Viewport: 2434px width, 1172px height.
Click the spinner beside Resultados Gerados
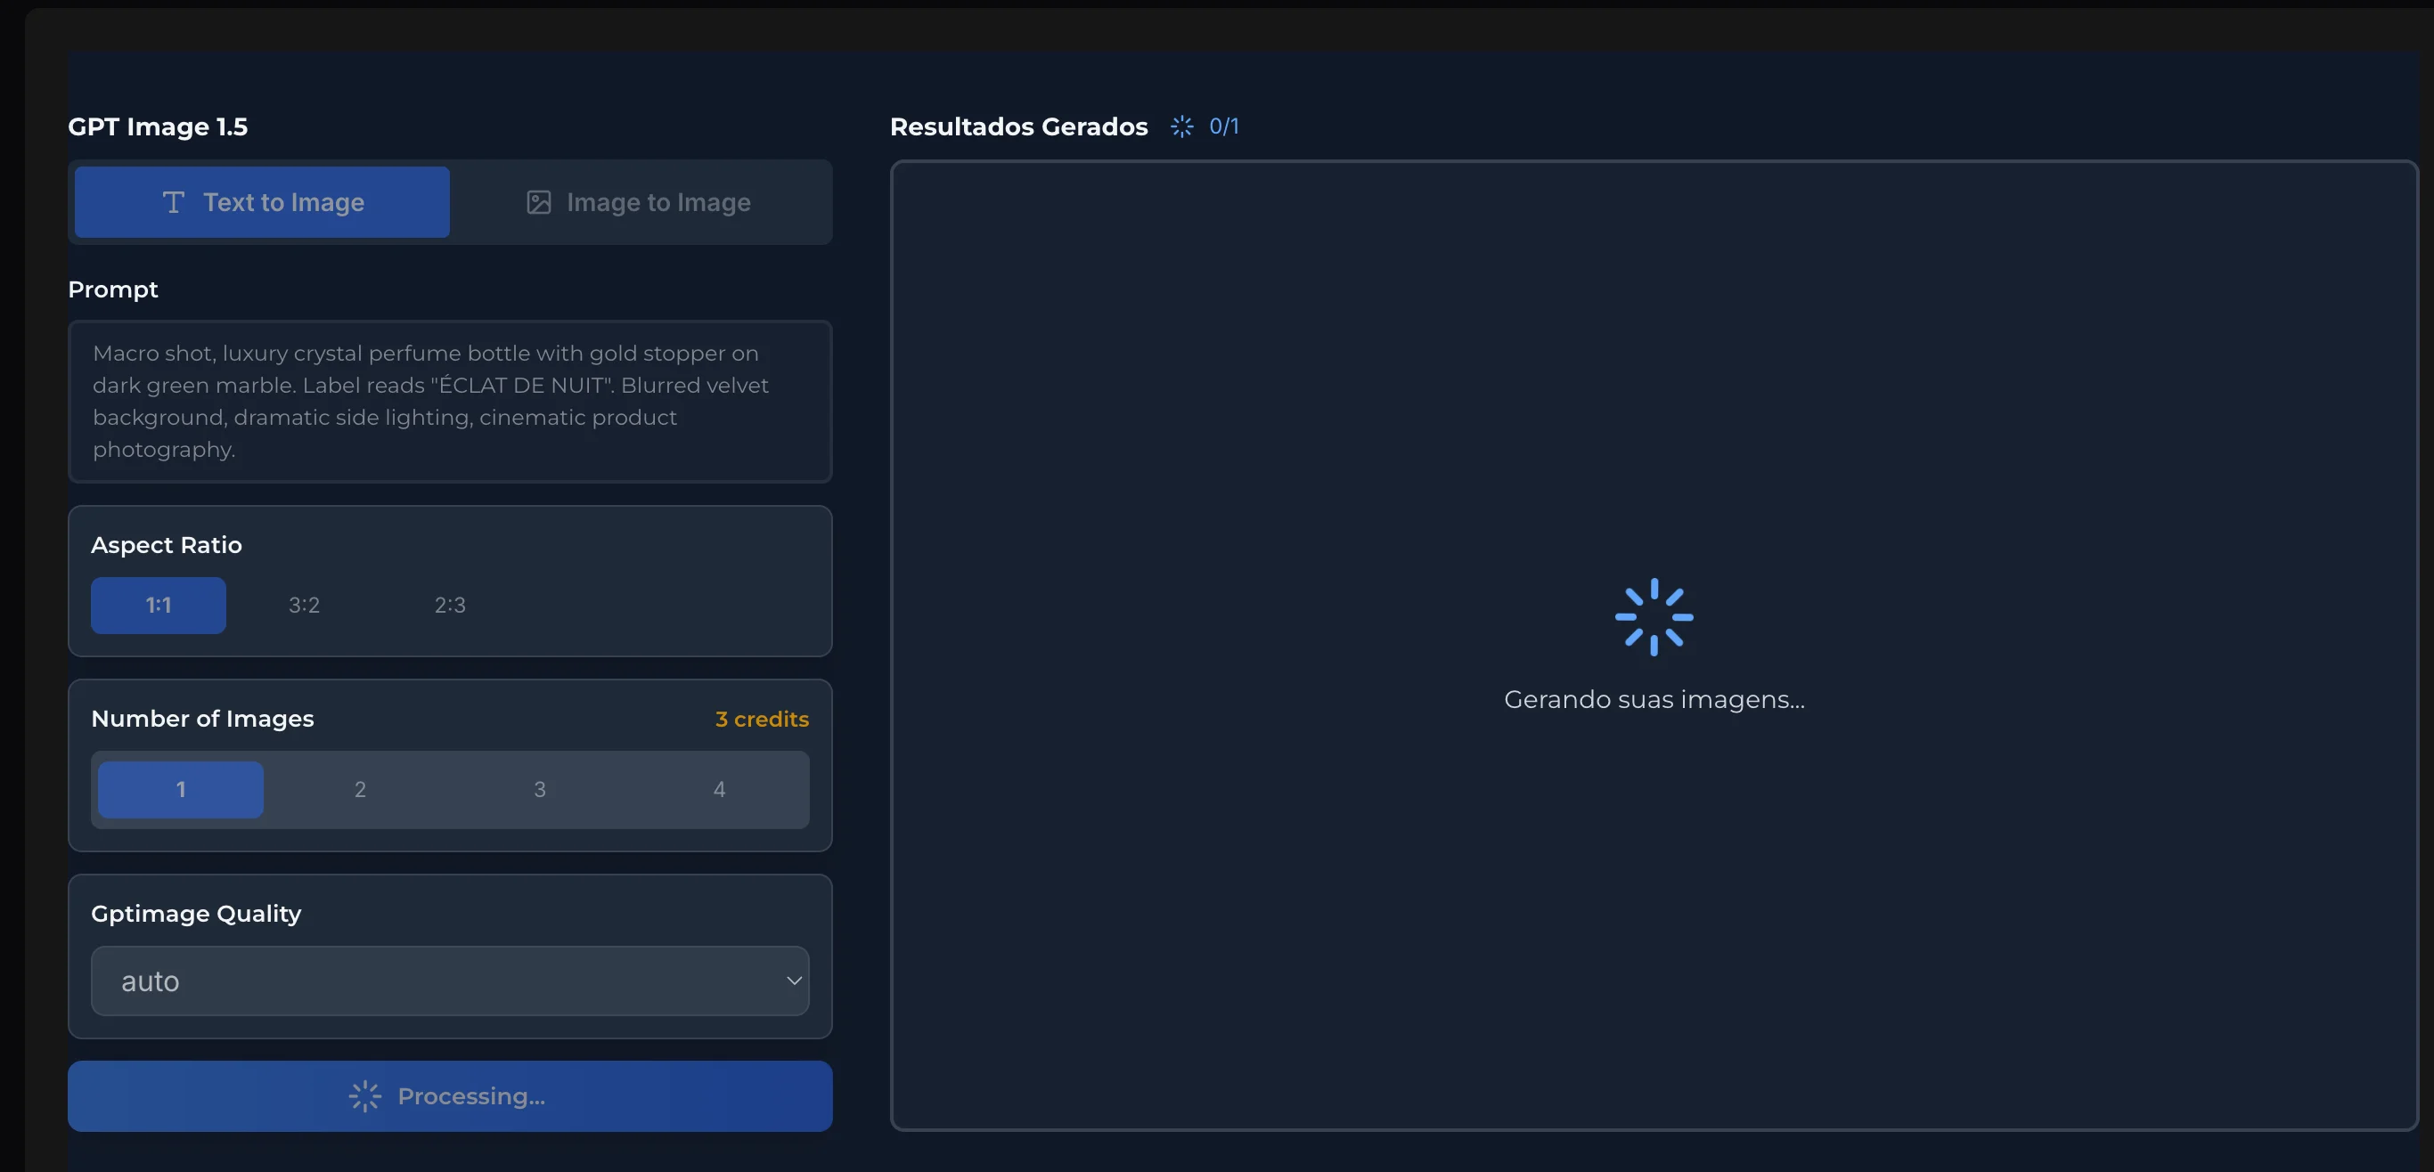1181,126
